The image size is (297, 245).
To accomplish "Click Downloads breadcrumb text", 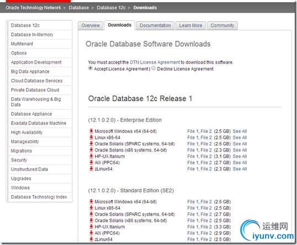I will click(145, 8).
